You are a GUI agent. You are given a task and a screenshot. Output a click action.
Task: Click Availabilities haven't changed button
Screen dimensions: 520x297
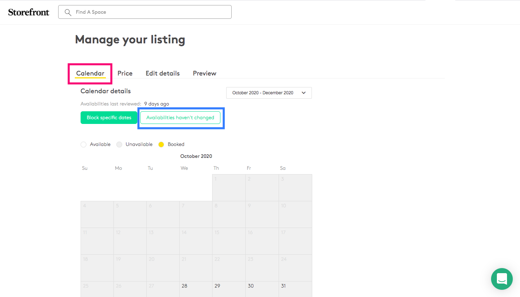click(180, 118)
